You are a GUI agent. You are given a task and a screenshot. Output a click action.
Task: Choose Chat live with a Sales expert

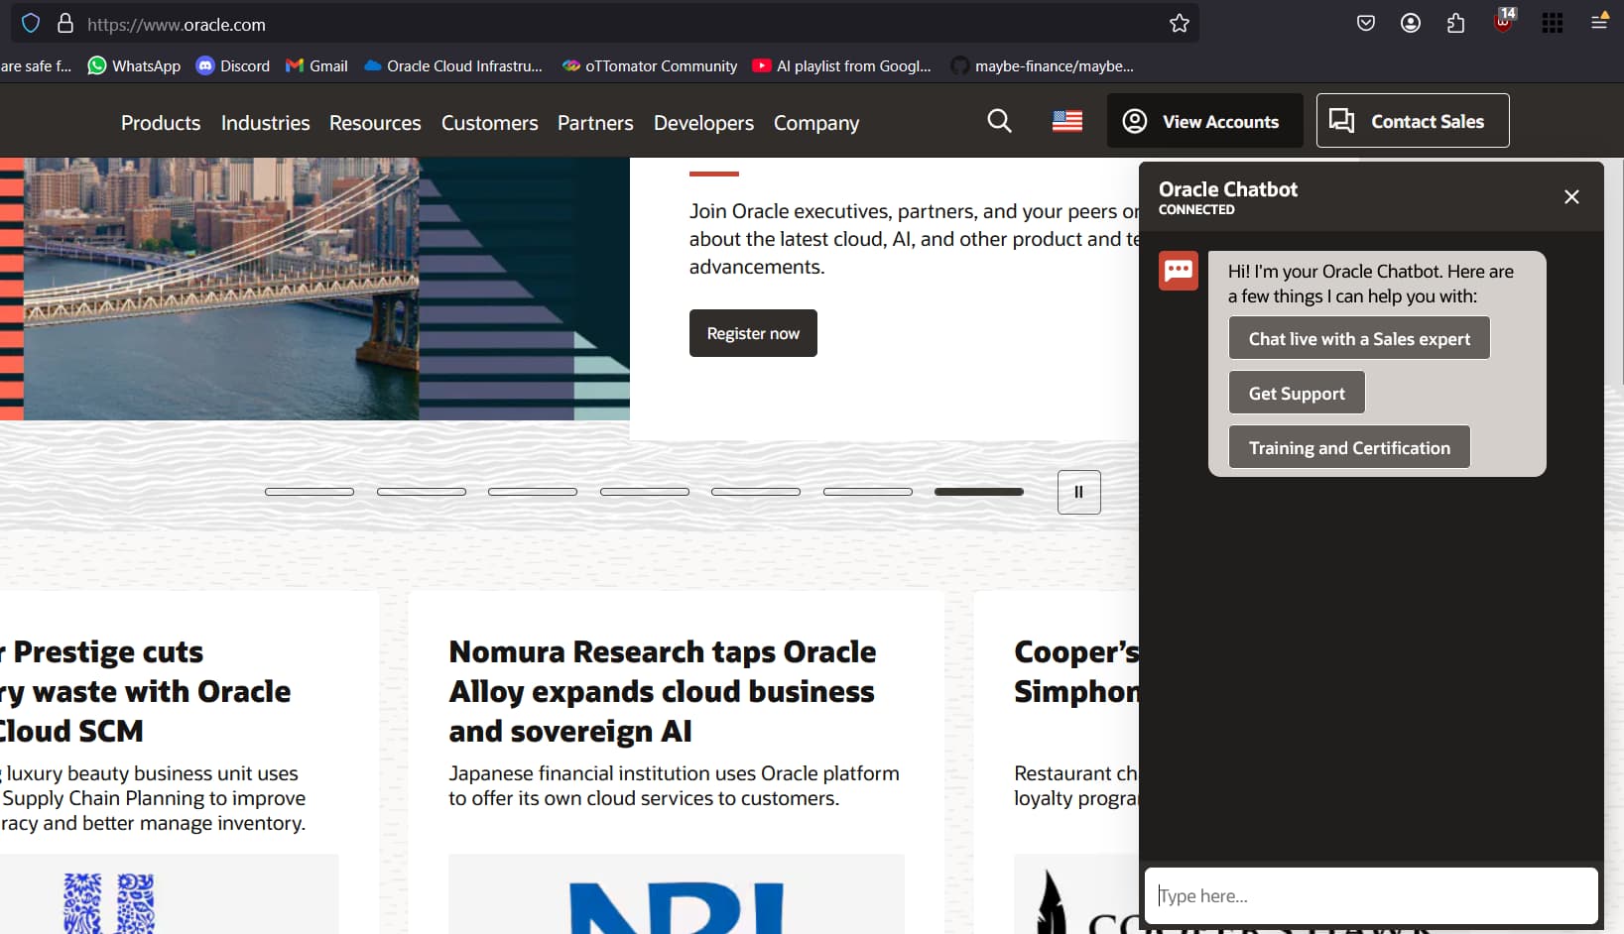pyautogui.click(x=1358, y=339)
